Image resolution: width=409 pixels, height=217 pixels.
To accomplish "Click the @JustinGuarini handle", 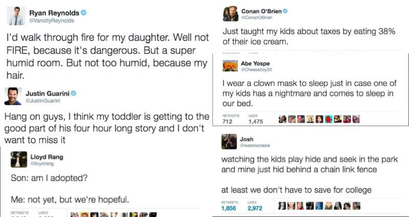I will [40, 100].
